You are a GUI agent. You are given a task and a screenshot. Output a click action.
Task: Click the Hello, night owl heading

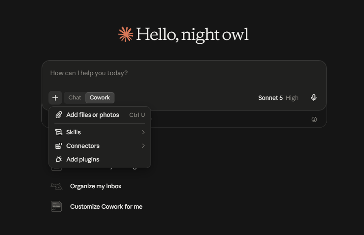pyautogui.click(x=192, y=34)
